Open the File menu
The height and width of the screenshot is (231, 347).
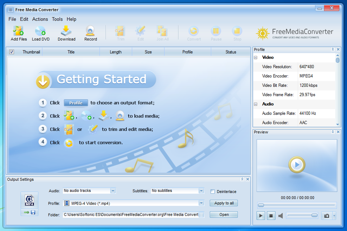click(12, 19)
